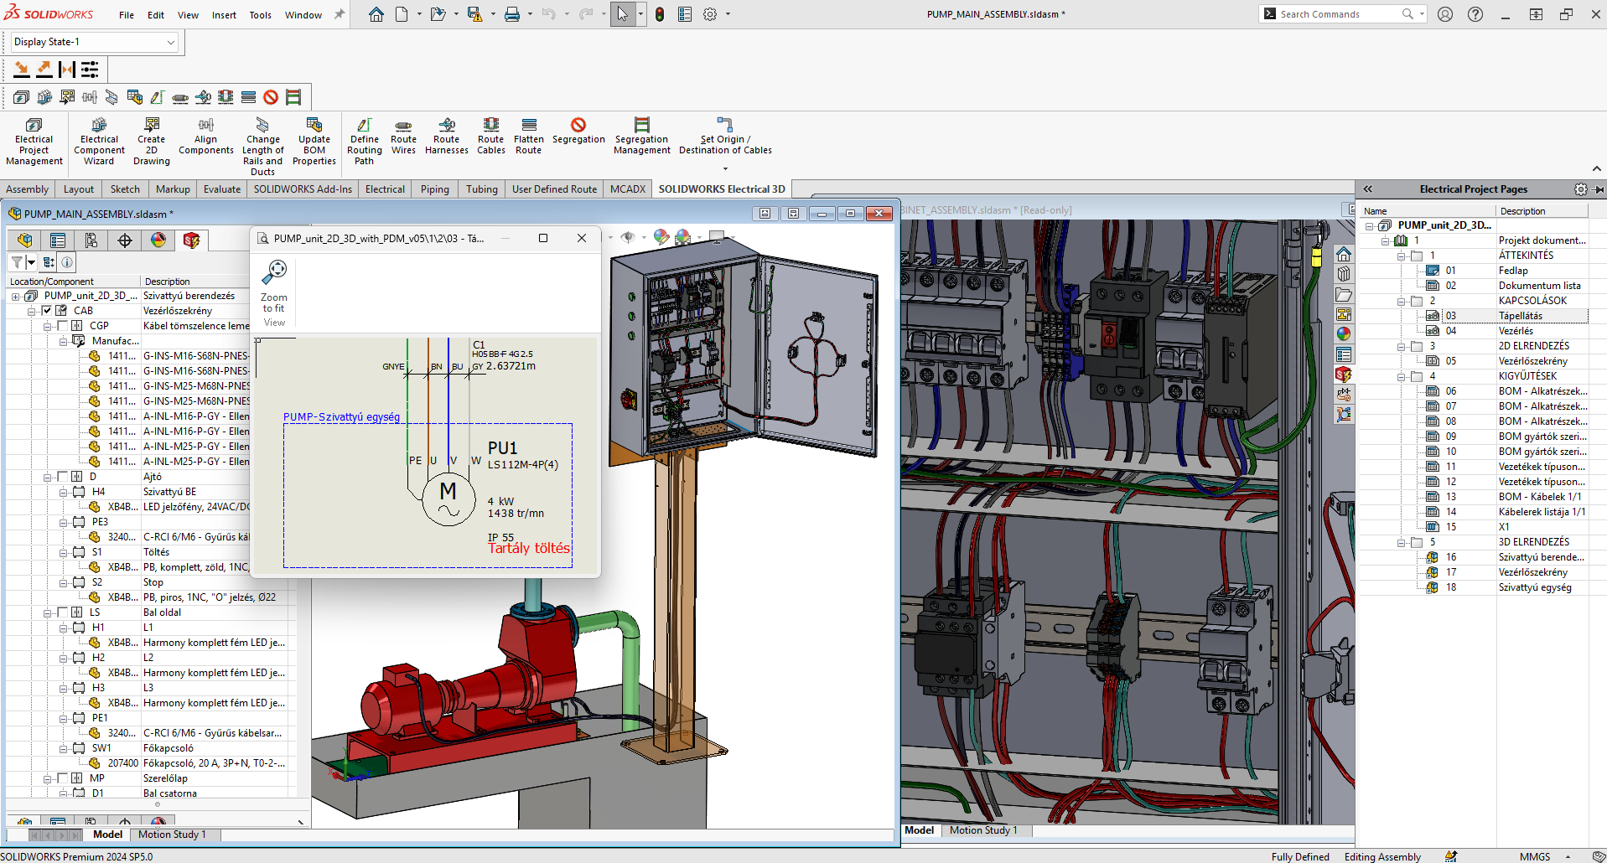The height and width of the screenshot is (863, 1607).
Task: Open the Display State-1 dropdown
Action: 95,42
